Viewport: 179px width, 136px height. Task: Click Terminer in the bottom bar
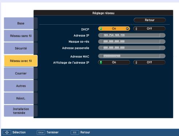52,132
